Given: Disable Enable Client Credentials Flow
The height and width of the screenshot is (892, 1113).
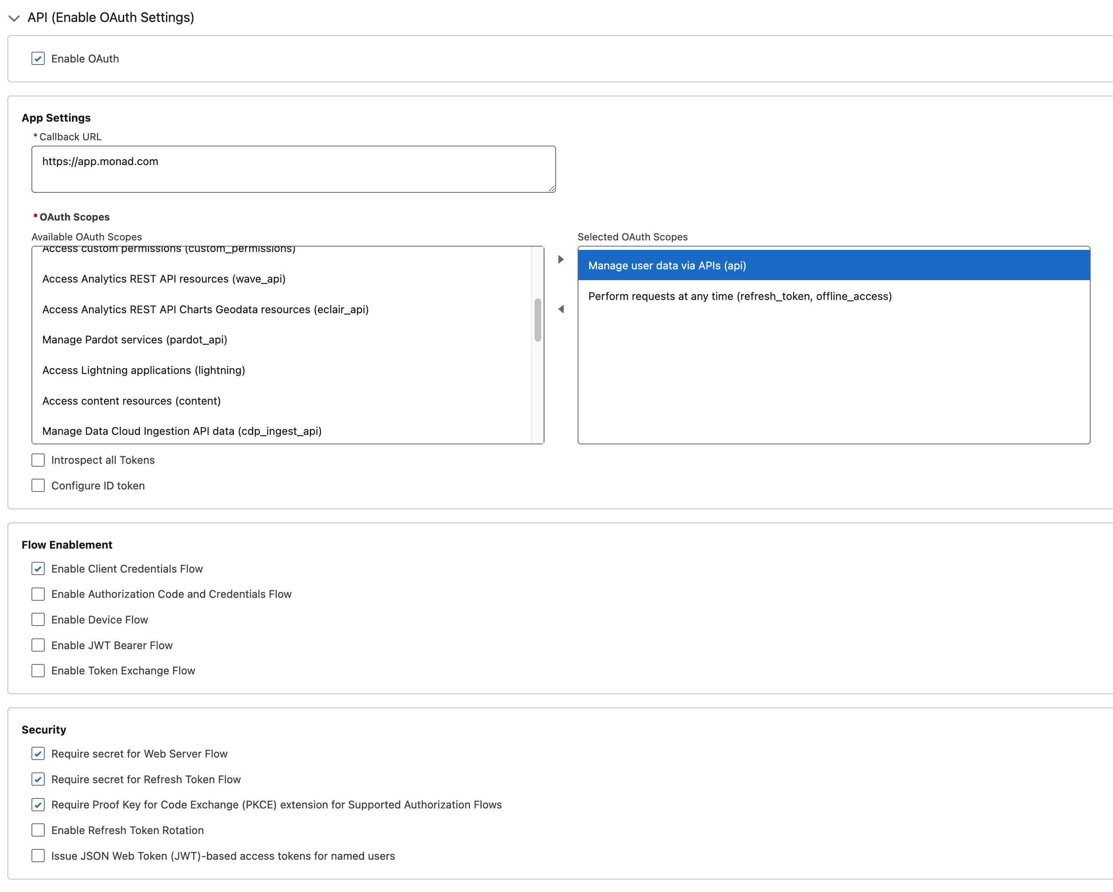Looking at the screenshot, I should pyautogui.click(x=38, y=569).
